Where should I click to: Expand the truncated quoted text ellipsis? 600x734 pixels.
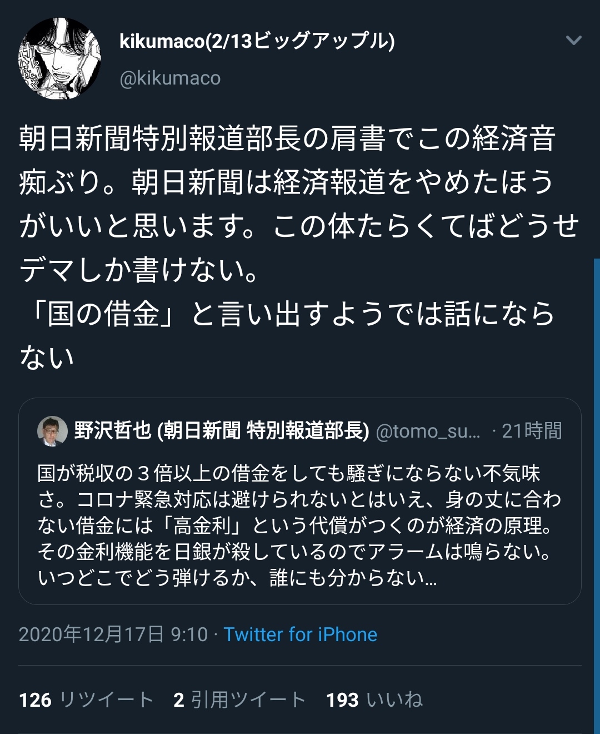pyautogui.click(x=429, y=579)
